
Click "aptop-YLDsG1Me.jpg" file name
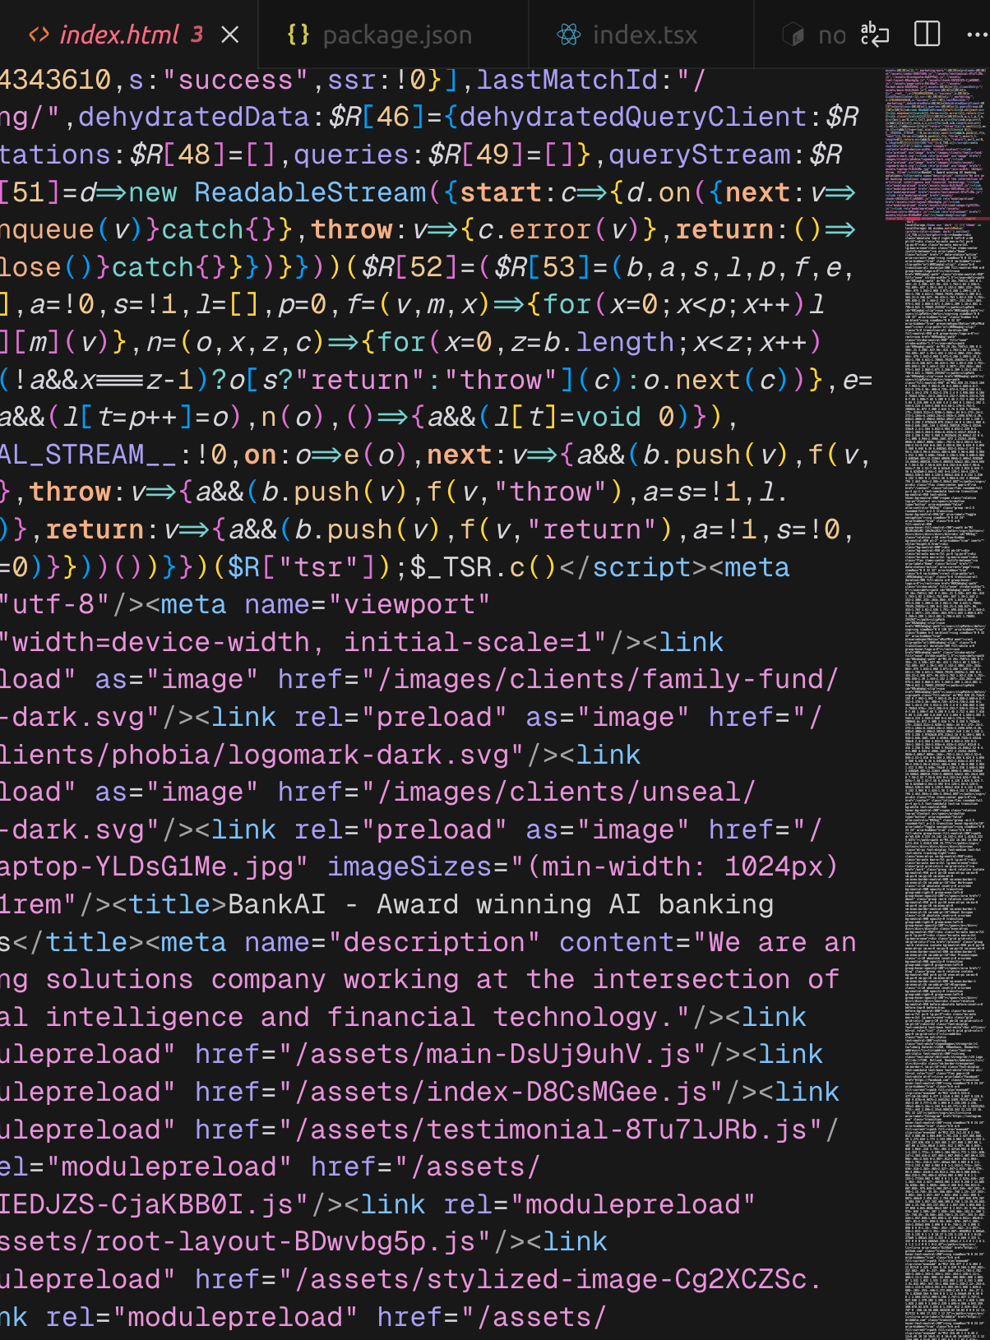(x=146, y=866)
